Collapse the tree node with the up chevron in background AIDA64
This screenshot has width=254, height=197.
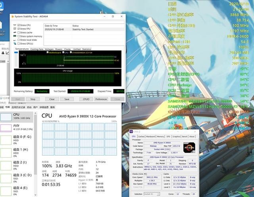[8, 62]
